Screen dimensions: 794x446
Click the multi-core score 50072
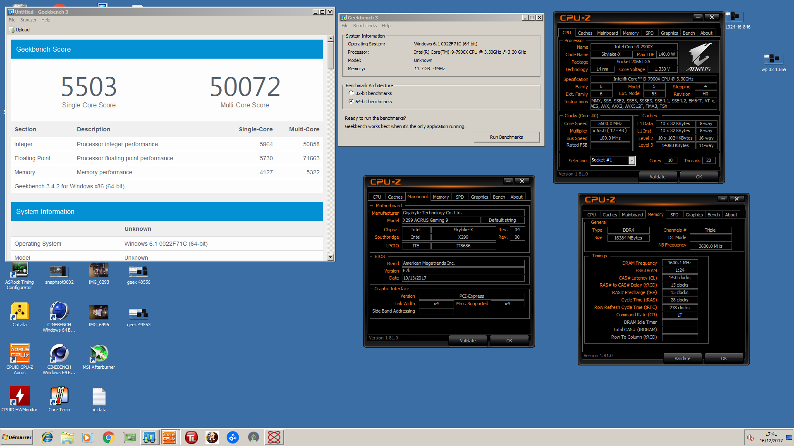pos(245,87)
